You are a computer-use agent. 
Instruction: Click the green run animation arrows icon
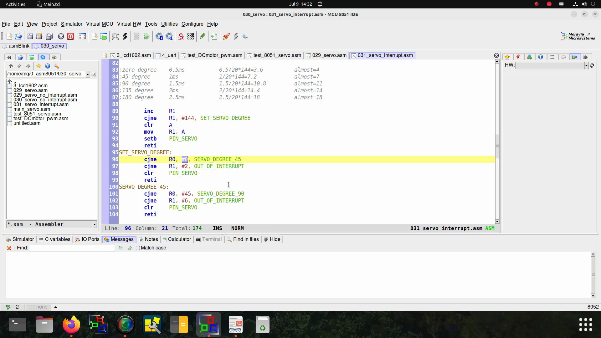click(x=146, y=37)
